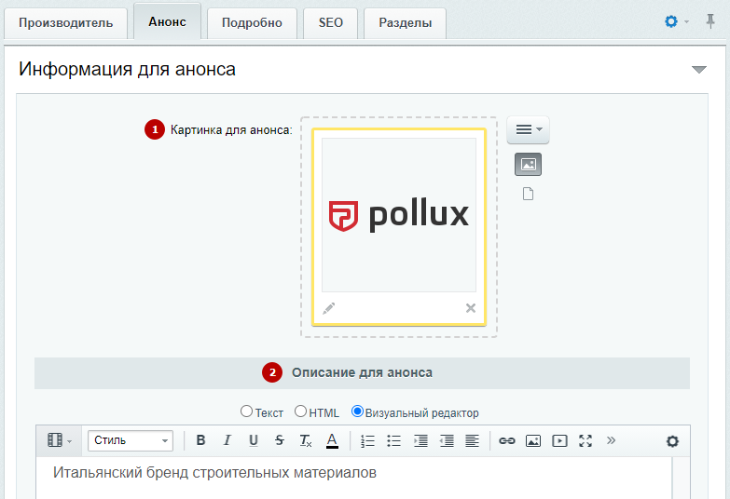The height and width of the screenshot is (499, 730).
Task: Open text alignment options
Action: (x=472, y=440)
